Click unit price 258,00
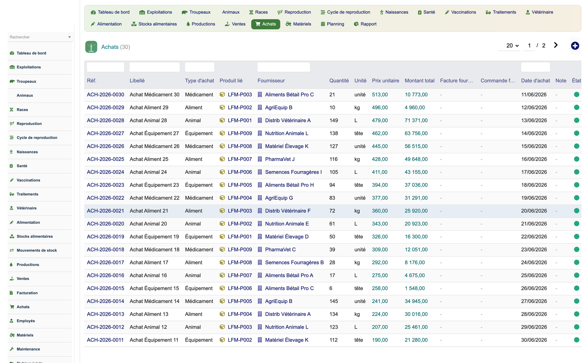Image resolution: width=587 pixels, height=363 pixels. (x=380, y=288)
